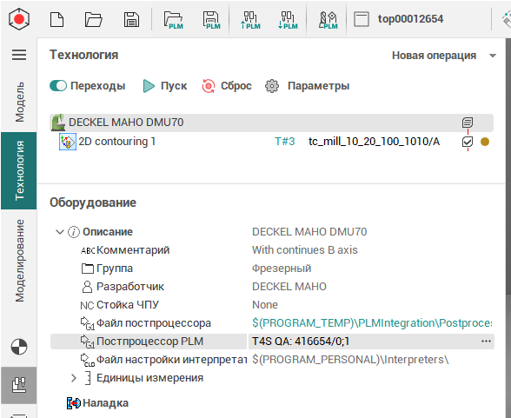Toggle the Переходы switch
511x418 pixels.
click(x=58, y=86)
